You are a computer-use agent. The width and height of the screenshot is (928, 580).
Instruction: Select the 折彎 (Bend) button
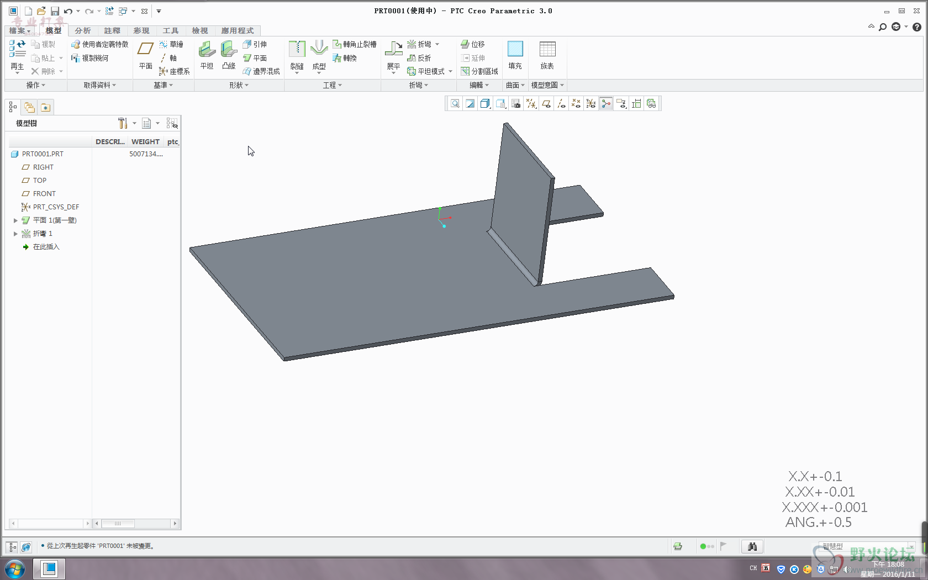click(419, 44)
